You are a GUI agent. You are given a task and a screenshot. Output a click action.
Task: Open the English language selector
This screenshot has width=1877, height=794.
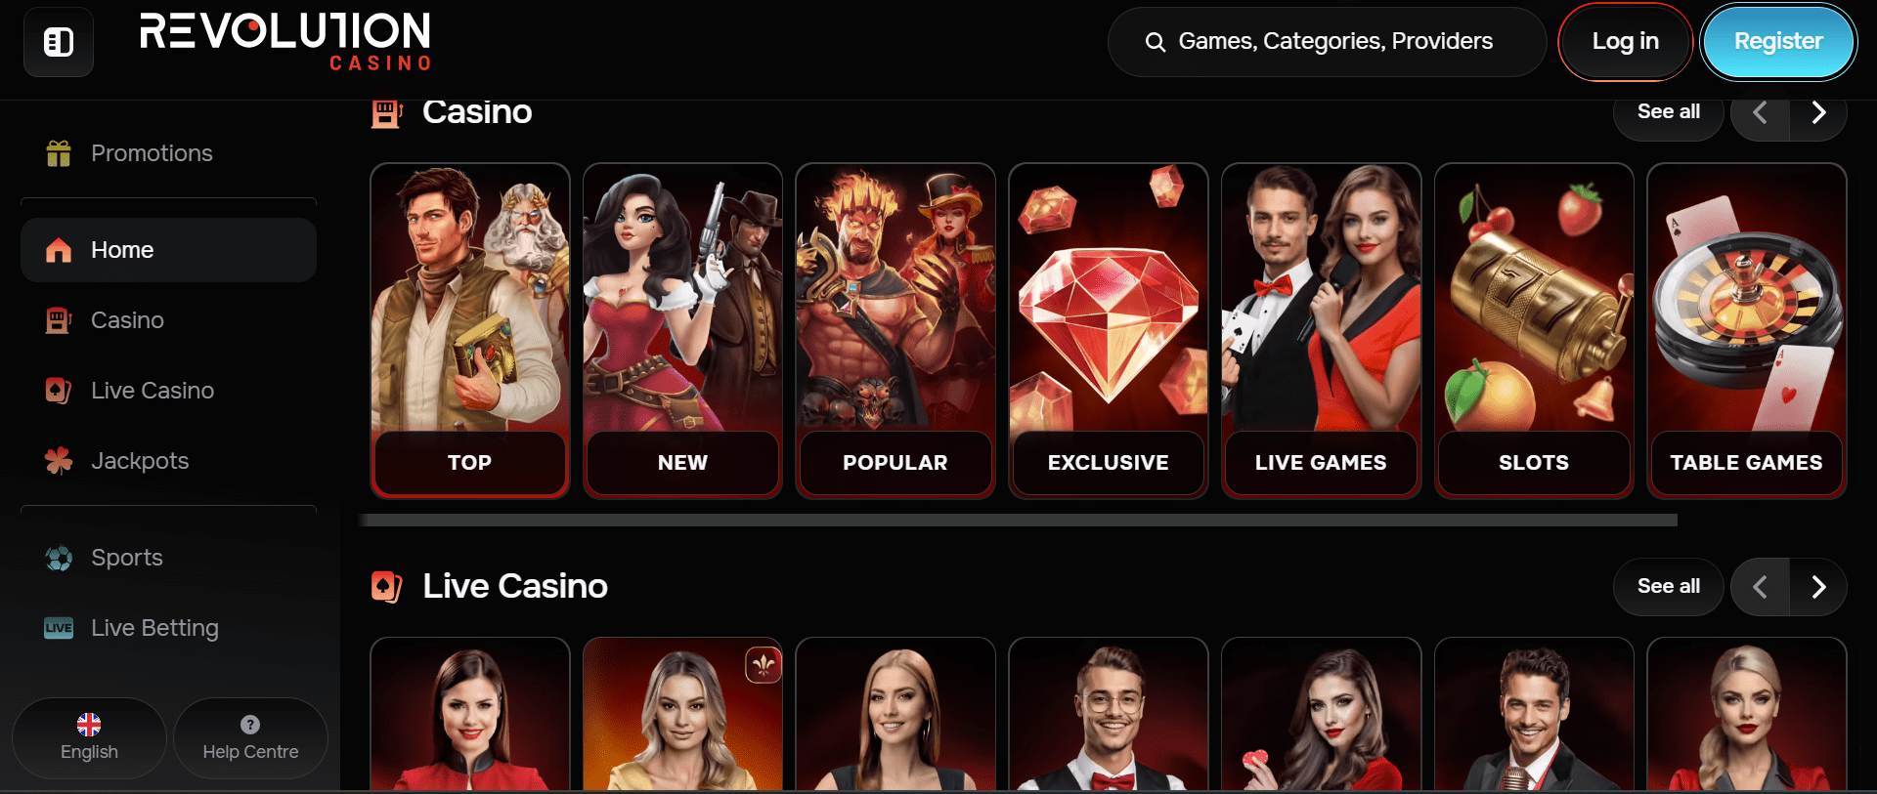(x=89, y=738)
